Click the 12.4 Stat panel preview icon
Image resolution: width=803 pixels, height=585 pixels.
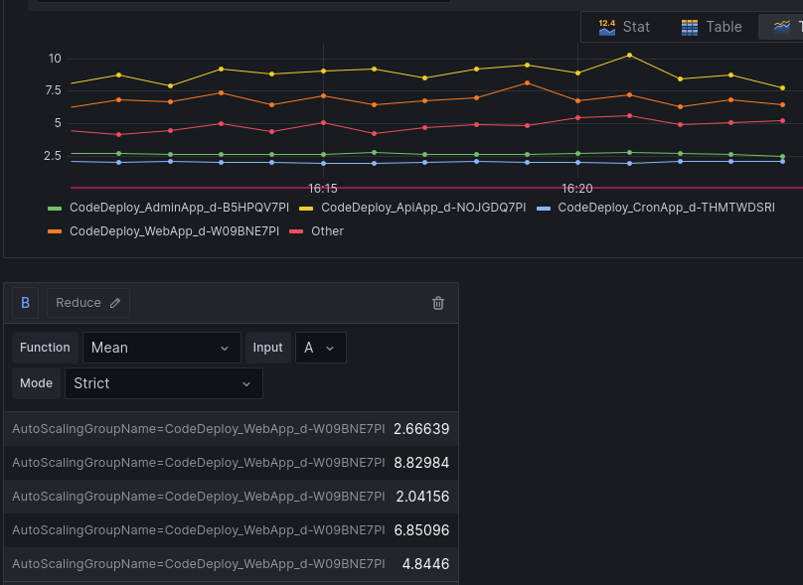[x=607, y=26]
